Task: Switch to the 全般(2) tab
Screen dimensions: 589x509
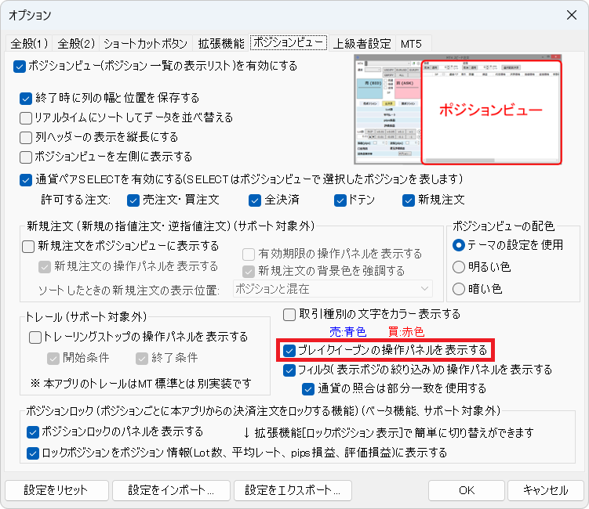Action: (76, 44)
